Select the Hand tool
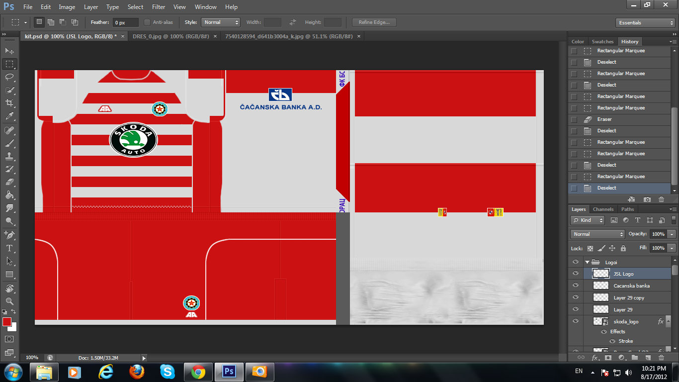 (9, 288)
